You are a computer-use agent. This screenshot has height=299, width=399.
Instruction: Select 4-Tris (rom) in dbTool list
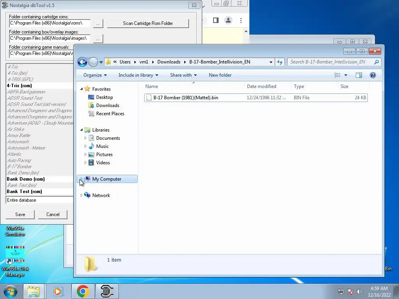click(x=40, y=86)
